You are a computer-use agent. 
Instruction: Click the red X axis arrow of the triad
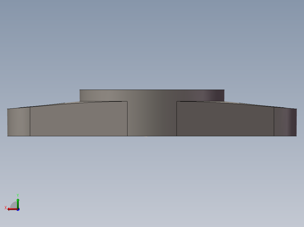tap(12, 209)
